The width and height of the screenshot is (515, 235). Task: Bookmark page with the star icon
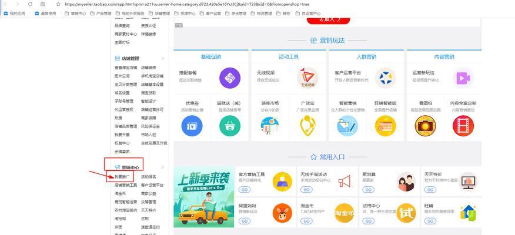[x=58, y=4]
